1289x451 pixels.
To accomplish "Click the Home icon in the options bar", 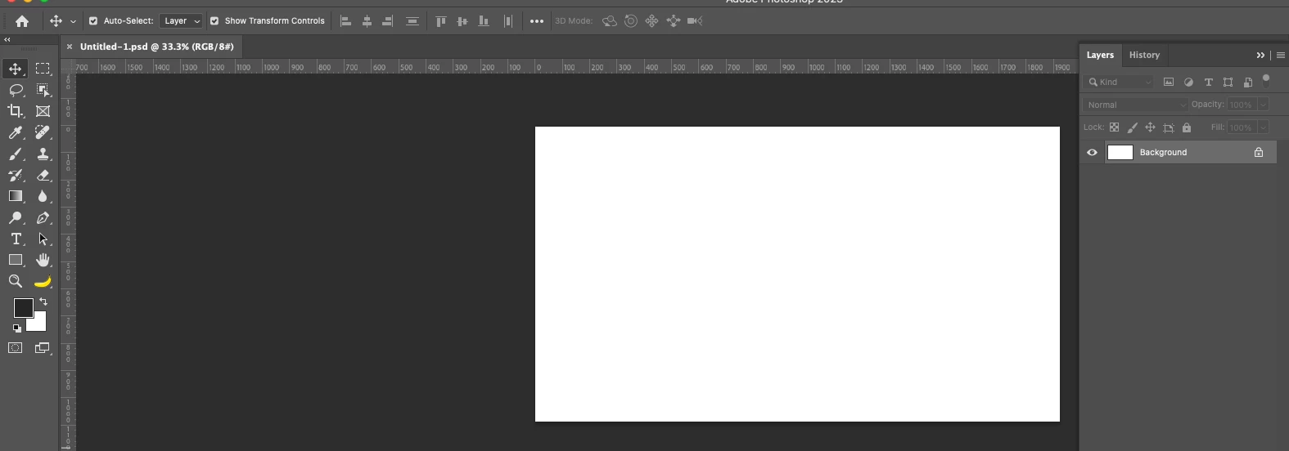I will [x=22, y=21].
